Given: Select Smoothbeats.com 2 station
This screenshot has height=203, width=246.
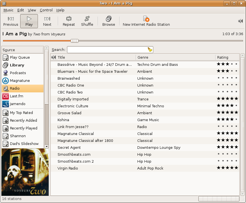Looking at the screenshot, I should [145, 161].
